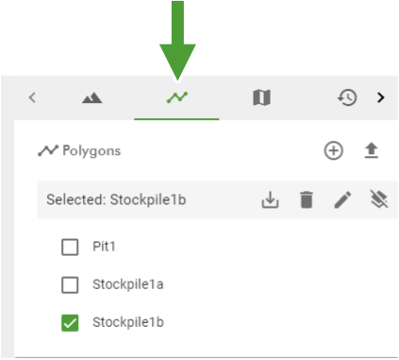Edit Stockpile1b with the pencil icon
The image size is (399, 360).
pos(342,199)
